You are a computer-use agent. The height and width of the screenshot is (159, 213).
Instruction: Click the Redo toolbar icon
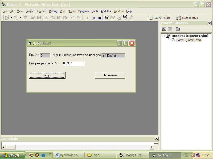pyautogui.click(x=79, y=17)
